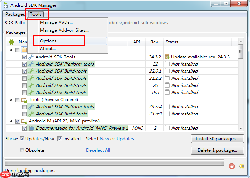Image resolution: width=250 pixels, height=178 pixels.
Task: Click Not installed status icon for rev 22
Action: click(x=167, y=64)
